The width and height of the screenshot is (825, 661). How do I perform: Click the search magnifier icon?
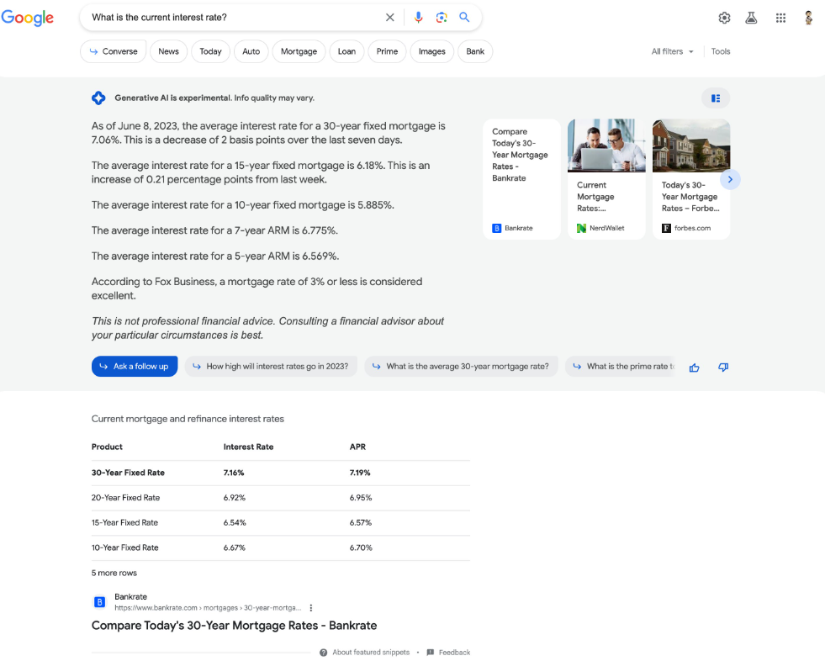464,17
